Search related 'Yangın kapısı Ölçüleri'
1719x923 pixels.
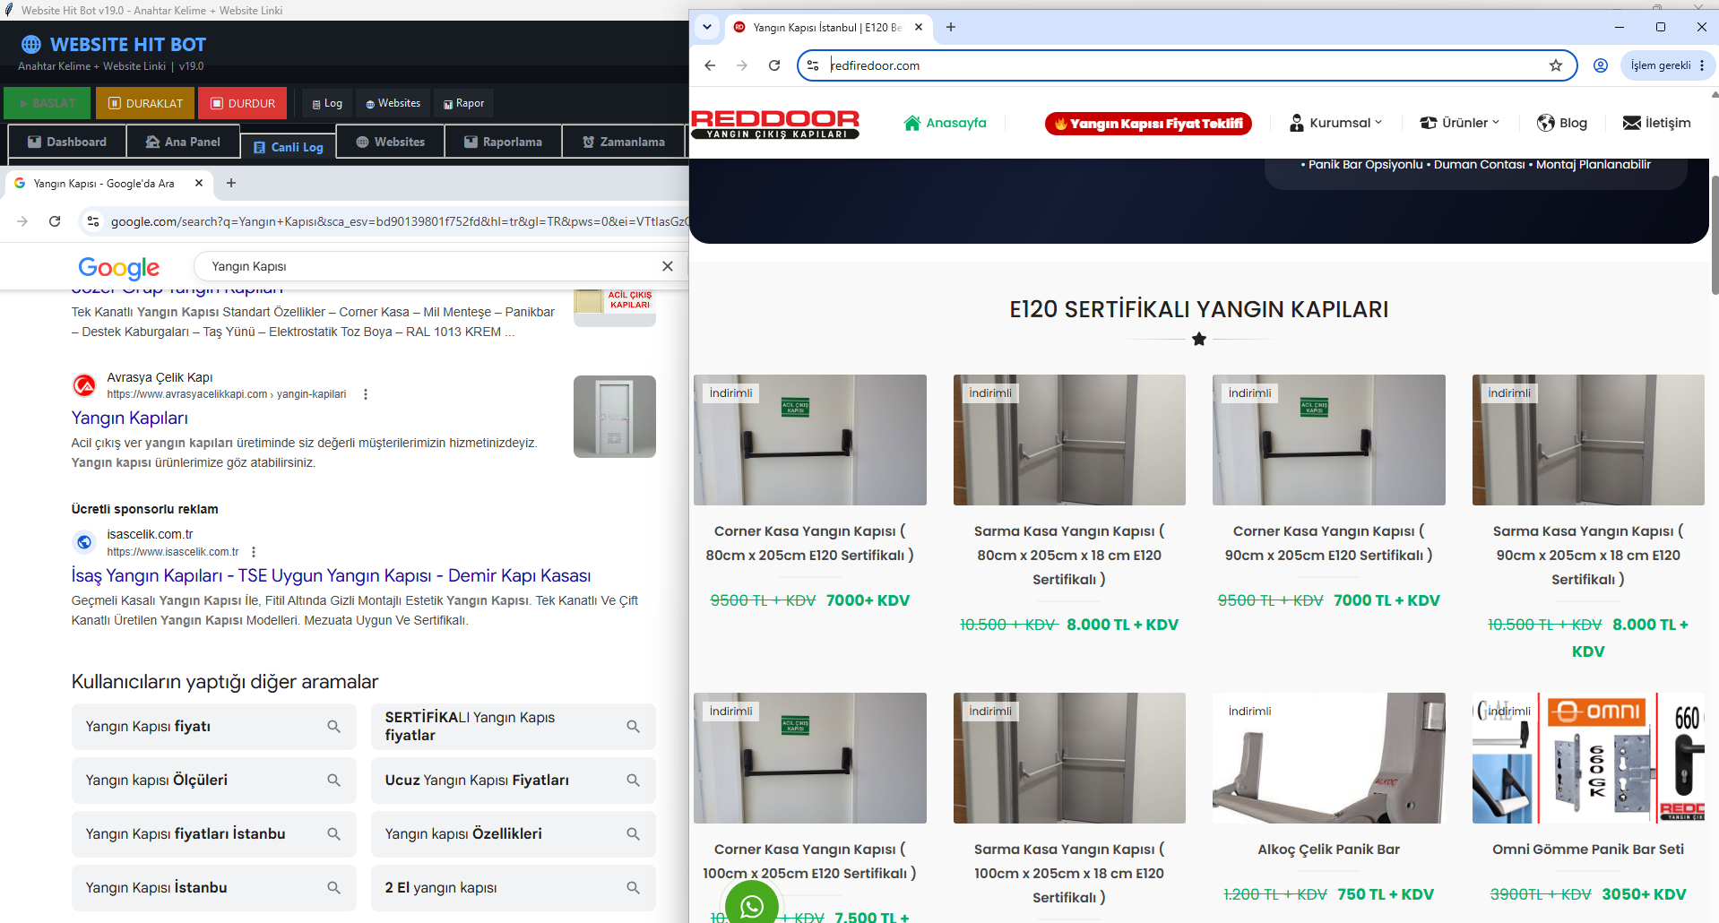pos(214,781)
